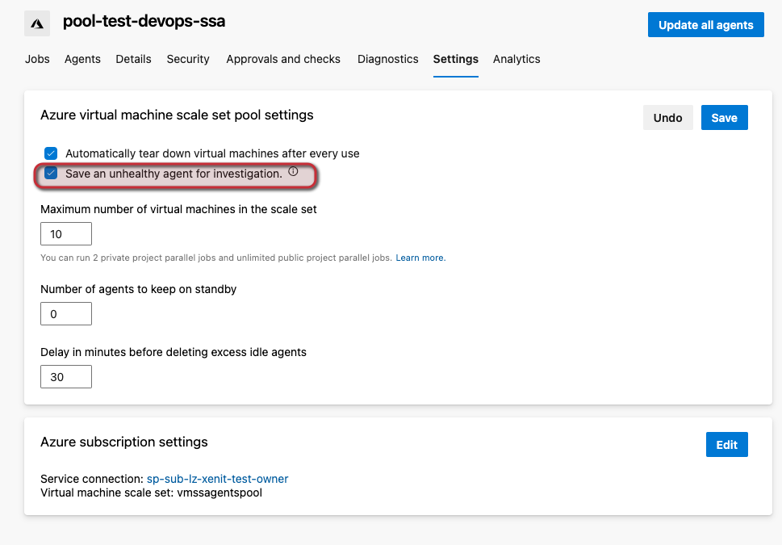Screen dimensions: 782x545
Task: Edit the Azure subscription settings
Action: pos(726,444)
